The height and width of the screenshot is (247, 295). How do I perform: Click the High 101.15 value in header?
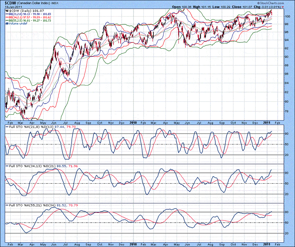tap(204, 7)
